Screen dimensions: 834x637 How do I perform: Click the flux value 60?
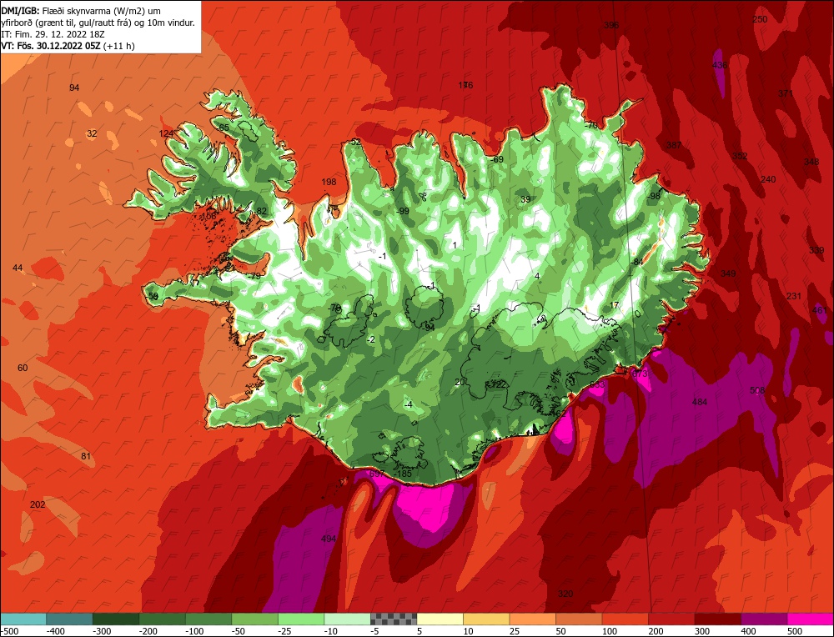tap(23, 368)
